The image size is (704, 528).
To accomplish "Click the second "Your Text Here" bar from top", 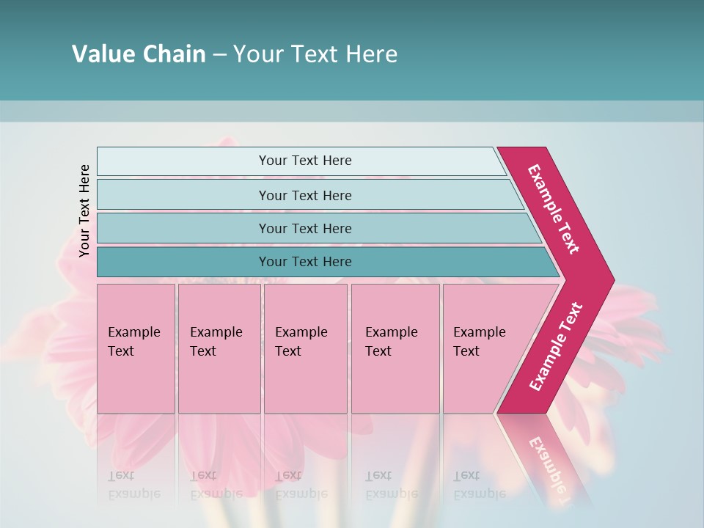I will click(x=304, y=195).
